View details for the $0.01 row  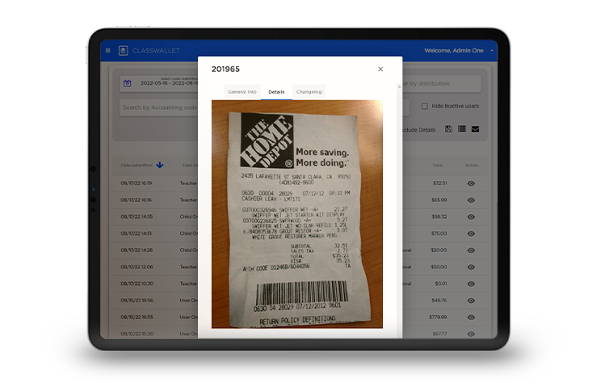coord(471,284)
